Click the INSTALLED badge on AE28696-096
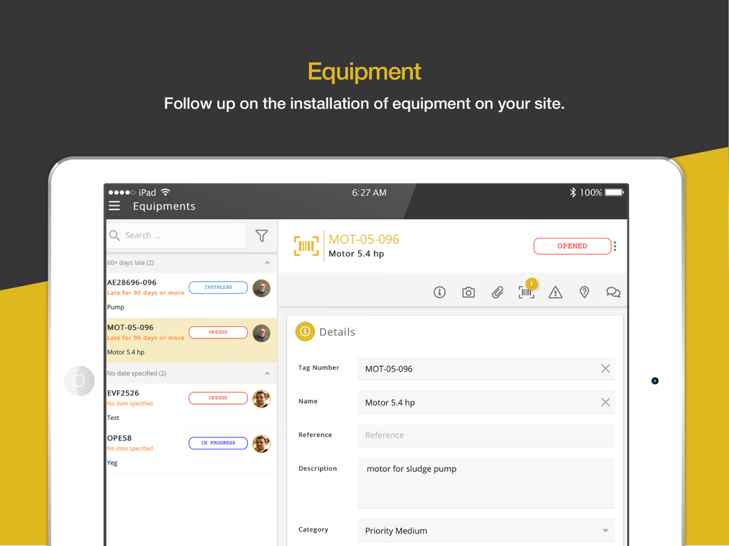 [x=218, y=288]
